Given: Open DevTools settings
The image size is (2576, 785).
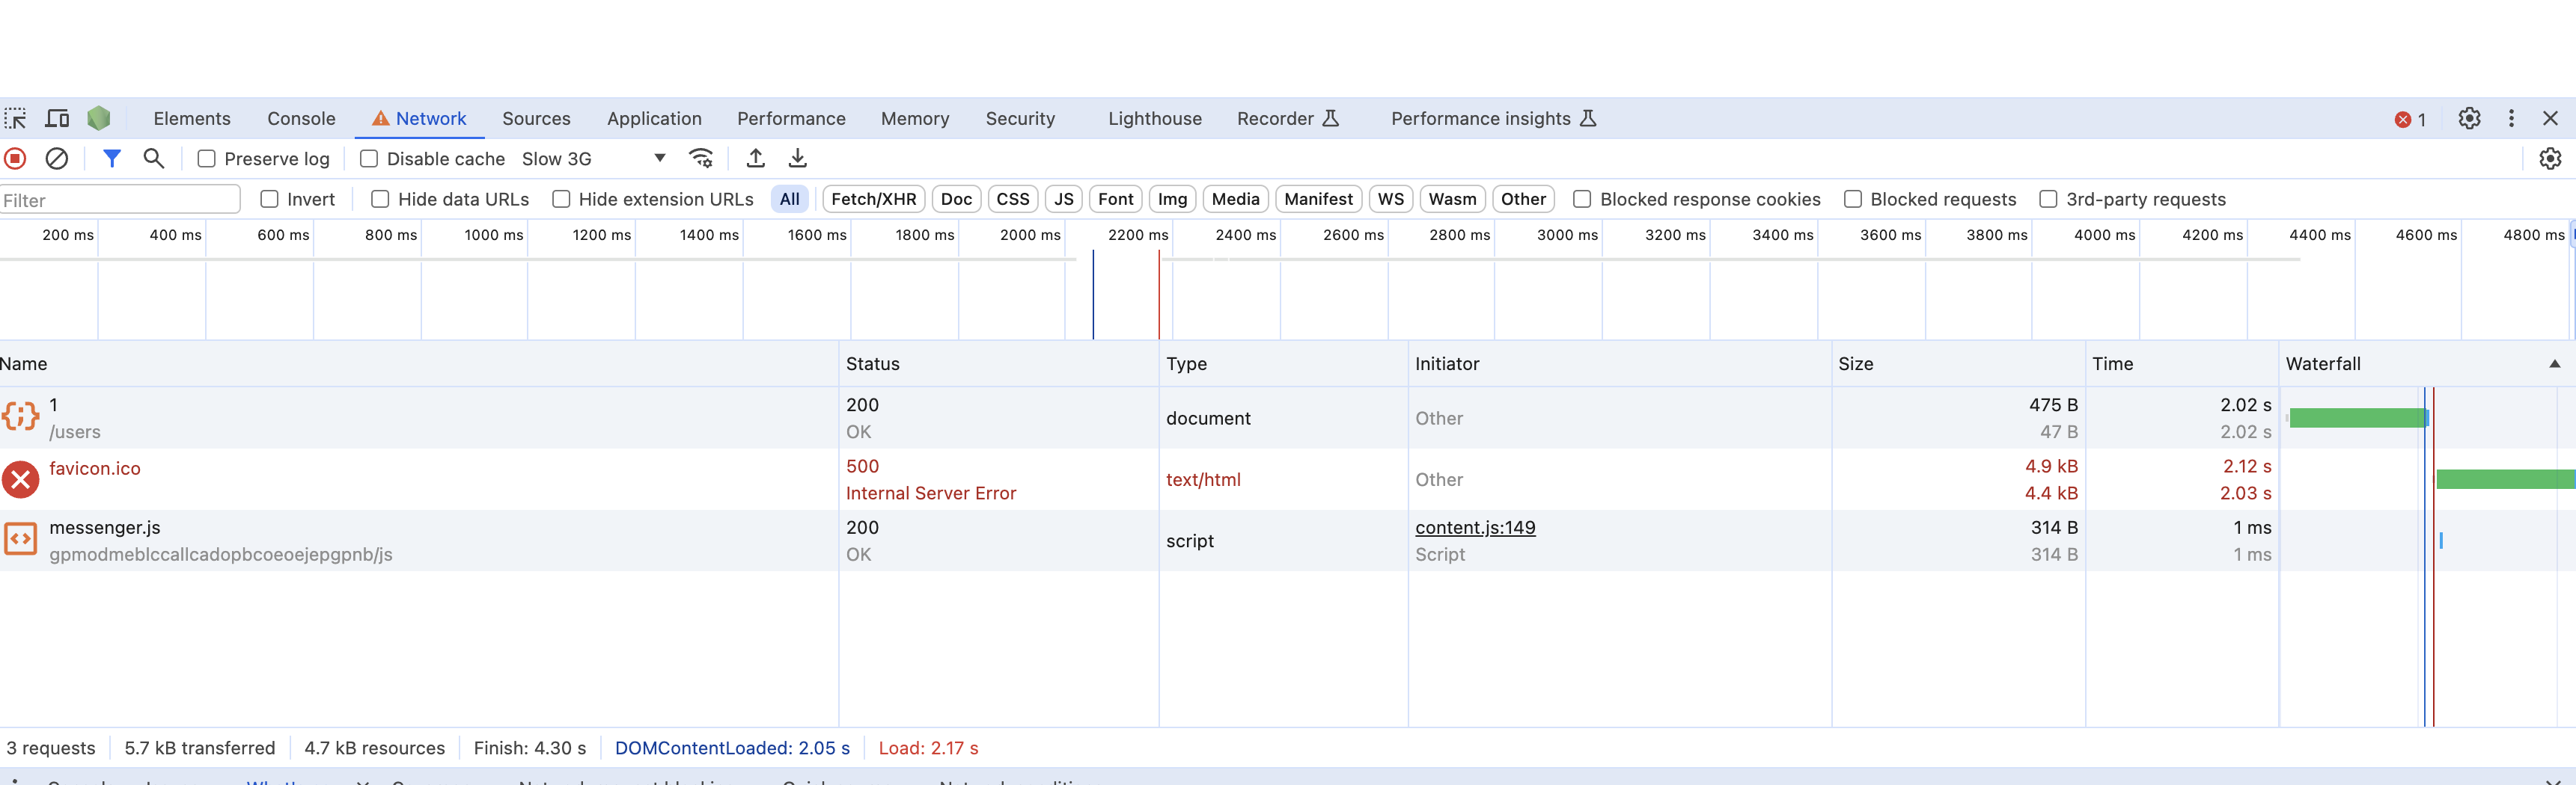Looking at the screenshot, I should tap(2469, 118).
